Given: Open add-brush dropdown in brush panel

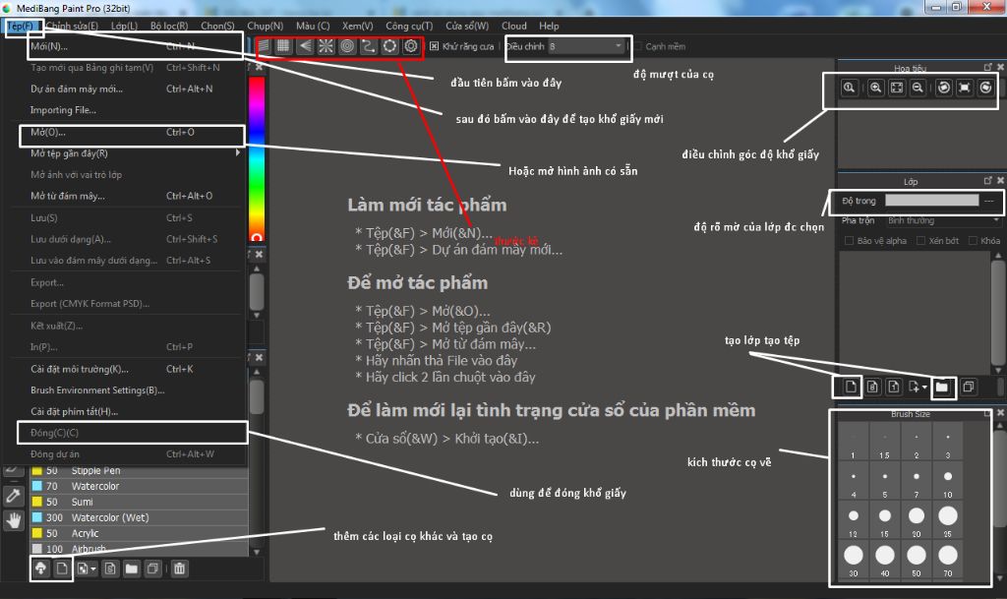Looking at the screenshot, I should tap(93, 569).
